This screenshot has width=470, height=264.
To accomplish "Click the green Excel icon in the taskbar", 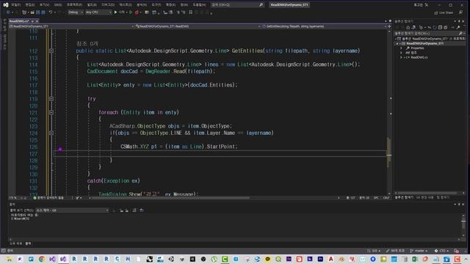I will (415, 259).
